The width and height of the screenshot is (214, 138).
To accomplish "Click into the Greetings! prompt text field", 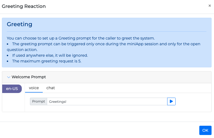I will 107,101.
